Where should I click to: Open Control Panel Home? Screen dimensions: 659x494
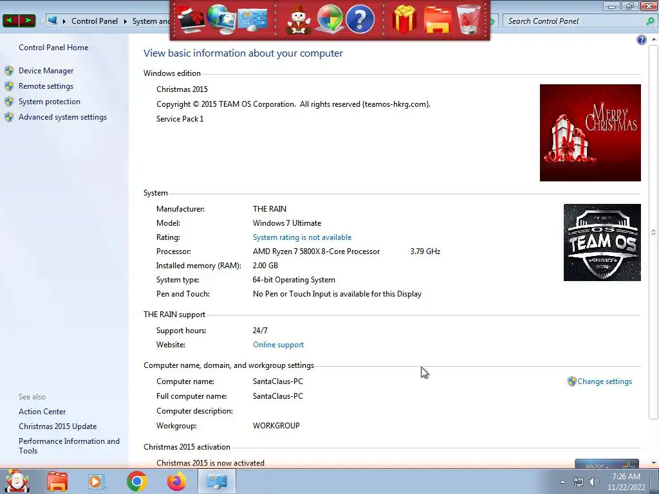pyautogui.click(x=53, y=48)
